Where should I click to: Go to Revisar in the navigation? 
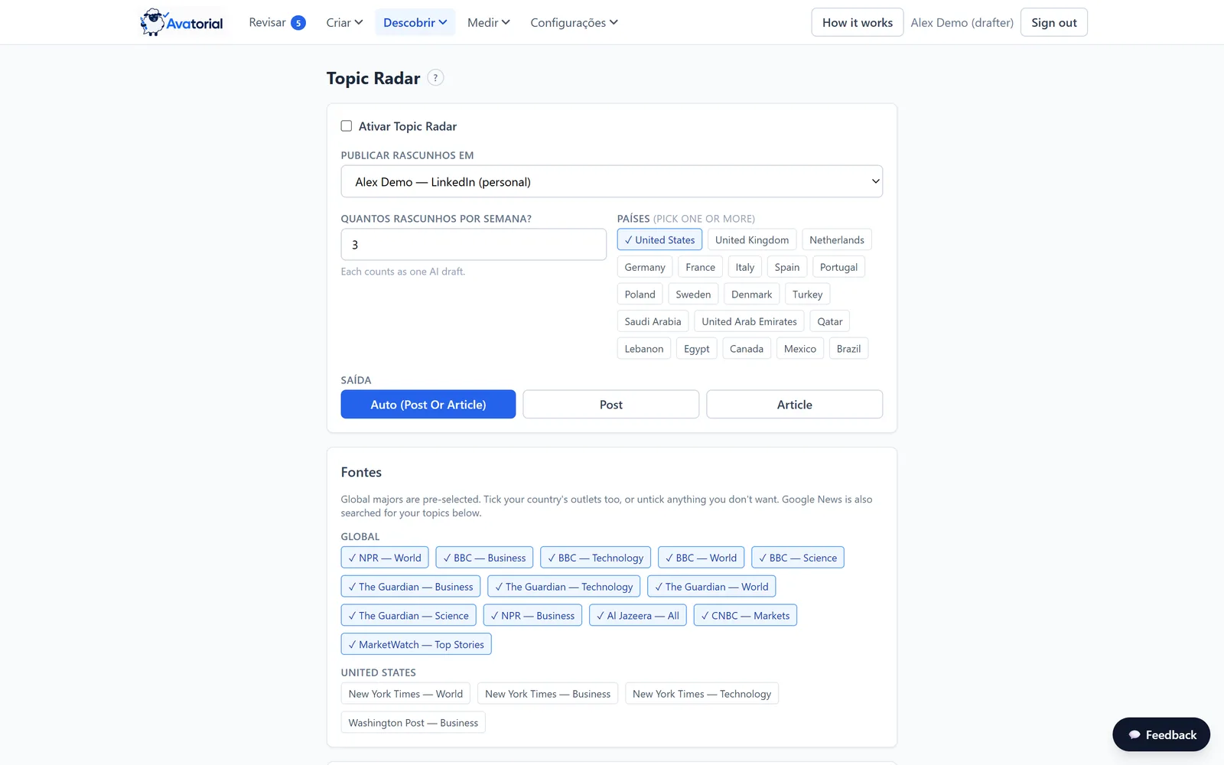pos(267,23)
